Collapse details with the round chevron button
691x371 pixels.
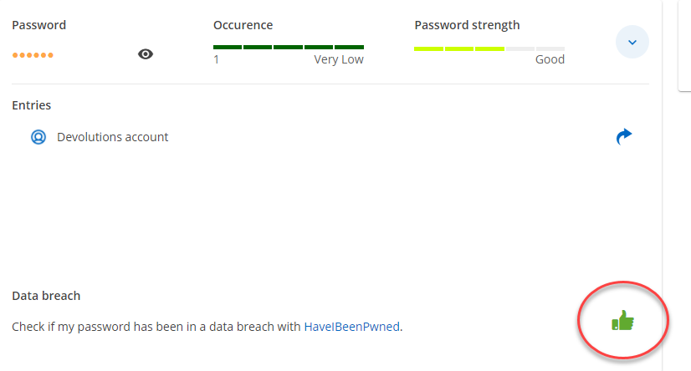[632, 42]
